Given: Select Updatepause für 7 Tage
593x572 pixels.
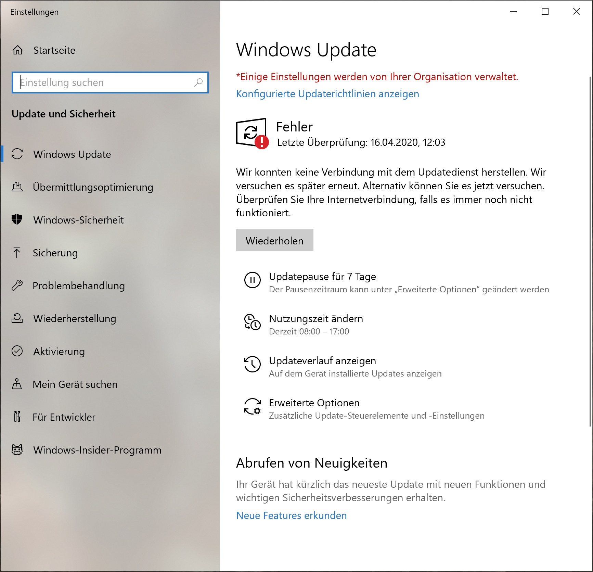Looking at the screenshot, I should coord(396,282).
